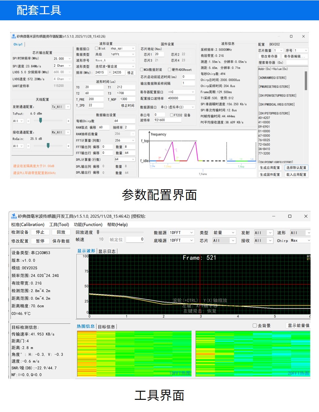Click the TxPout slider minus button
Image resolution: width=319 pixels, height=412 pixels.
coord(28,121)
